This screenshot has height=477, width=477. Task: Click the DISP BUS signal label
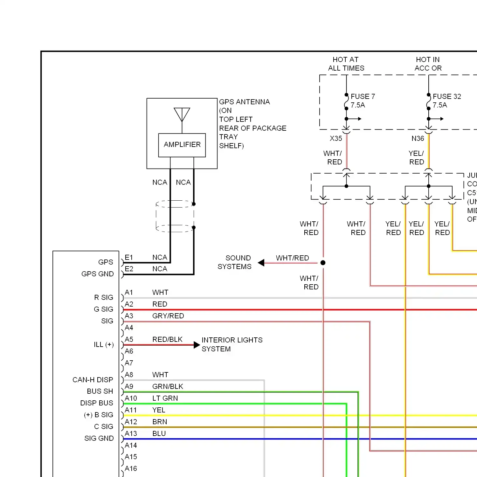tap(97, 403)
